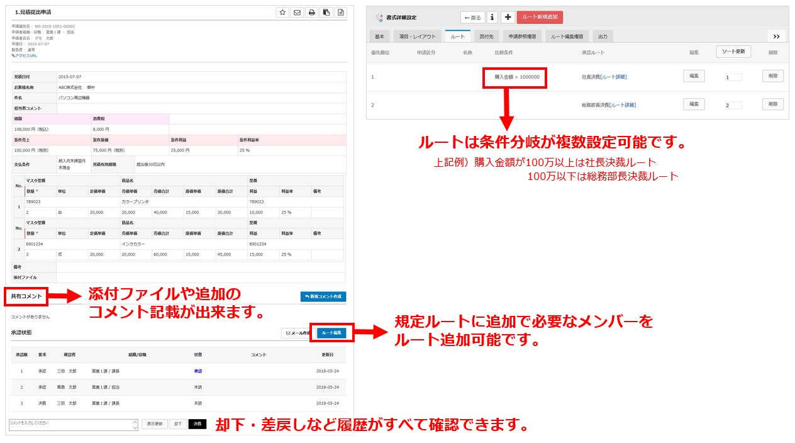Click the document text icon in header
The width and height of the screenshot is (795, 443).
[x=340, y=13]
